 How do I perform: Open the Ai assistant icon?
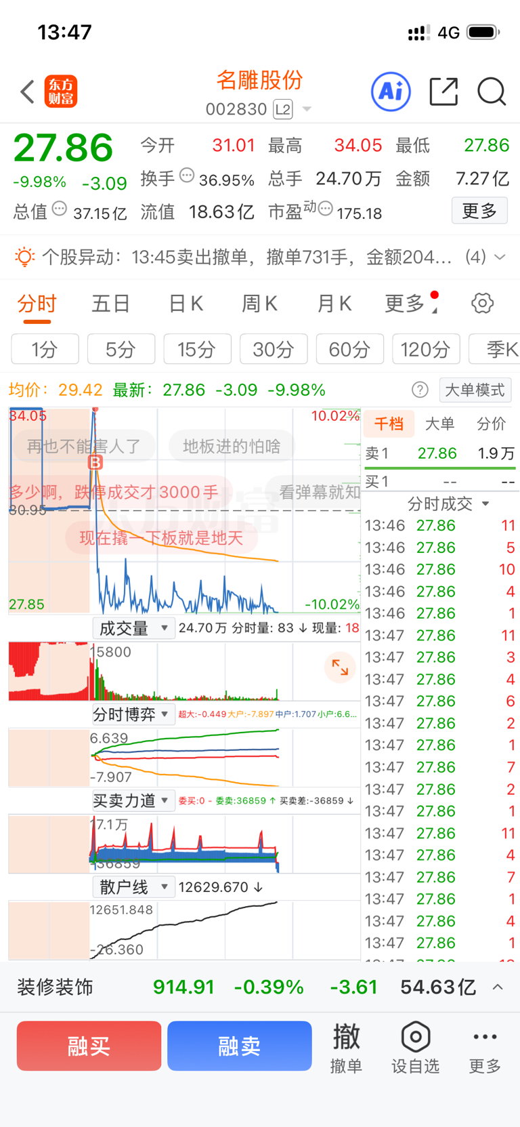391,91
